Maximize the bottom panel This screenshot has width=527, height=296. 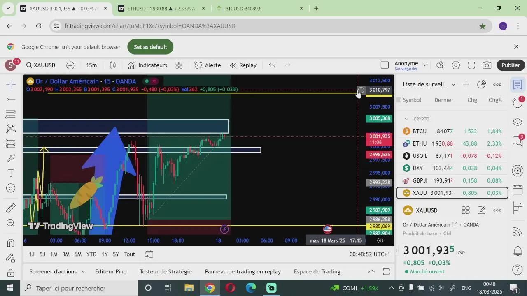click(387, 272)
